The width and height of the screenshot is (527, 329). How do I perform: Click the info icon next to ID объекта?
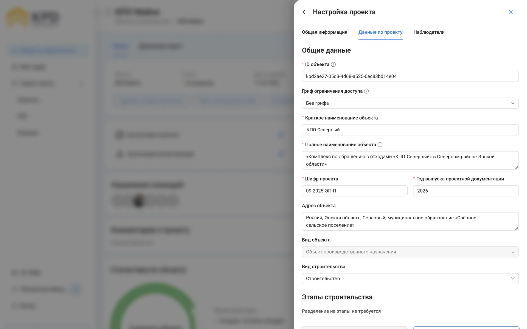[333, 64]
